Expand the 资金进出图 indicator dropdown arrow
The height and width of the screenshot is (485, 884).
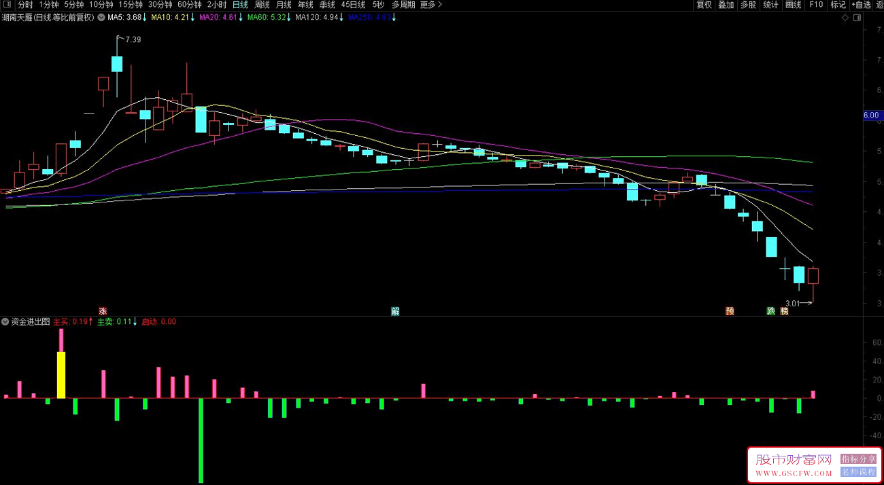6,321
